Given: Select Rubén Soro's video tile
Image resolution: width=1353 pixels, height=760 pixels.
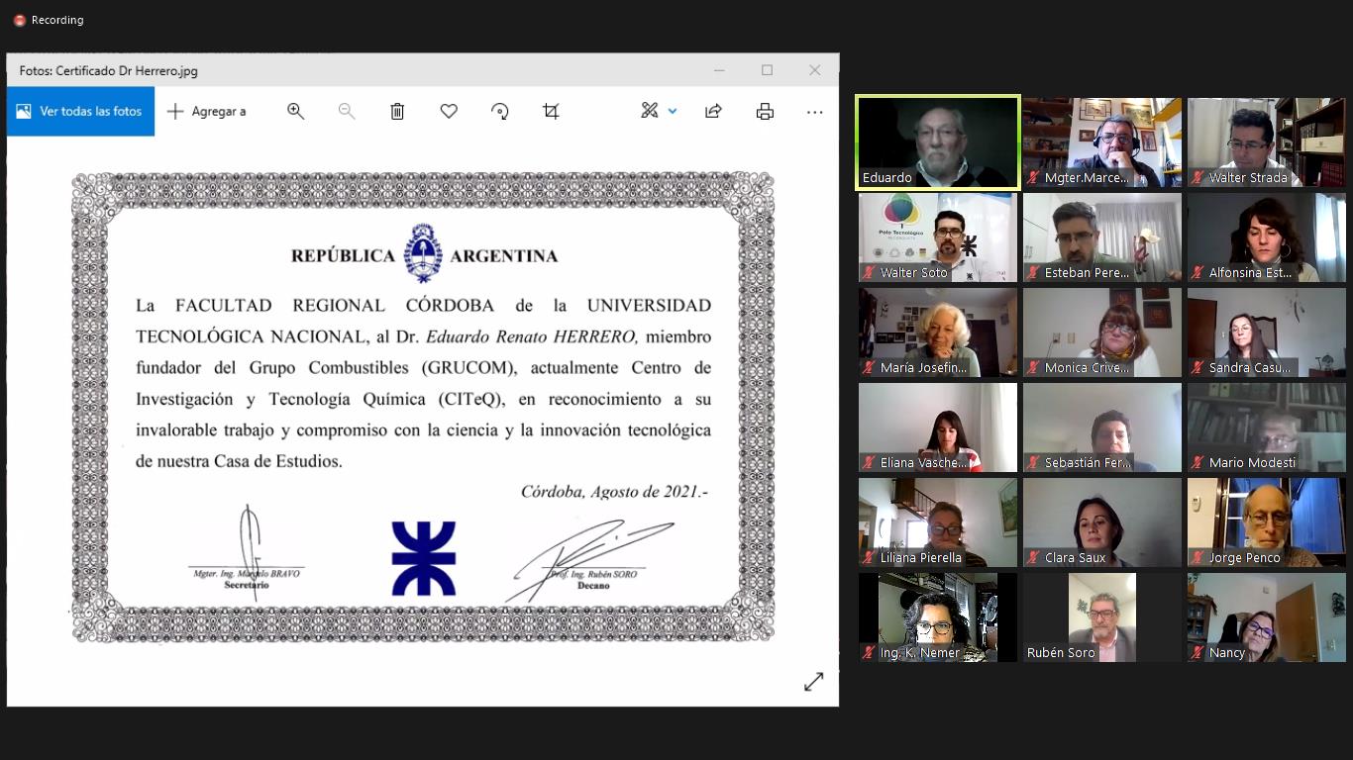Looking at the screenshot, I should pyautogui.click(x=1102, y=617).
